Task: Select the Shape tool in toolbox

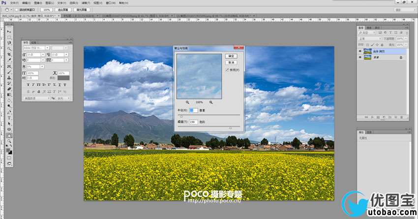Action: pos(9,129)
